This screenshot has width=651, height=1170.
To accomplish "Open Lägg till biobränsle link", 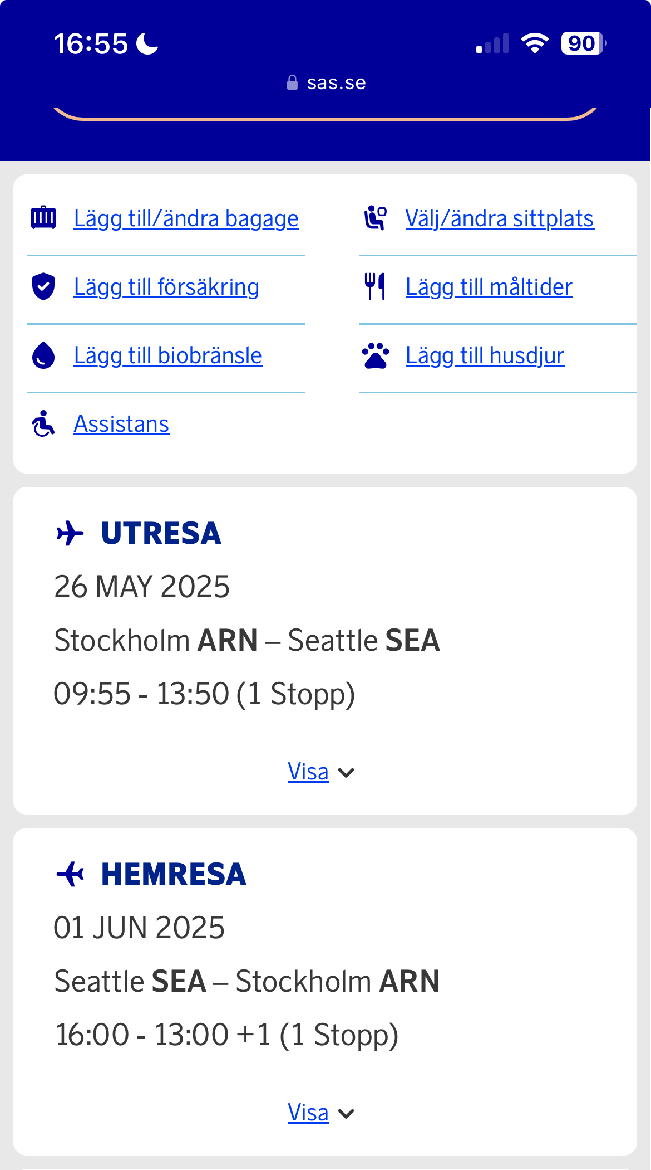I will point(167,355).
